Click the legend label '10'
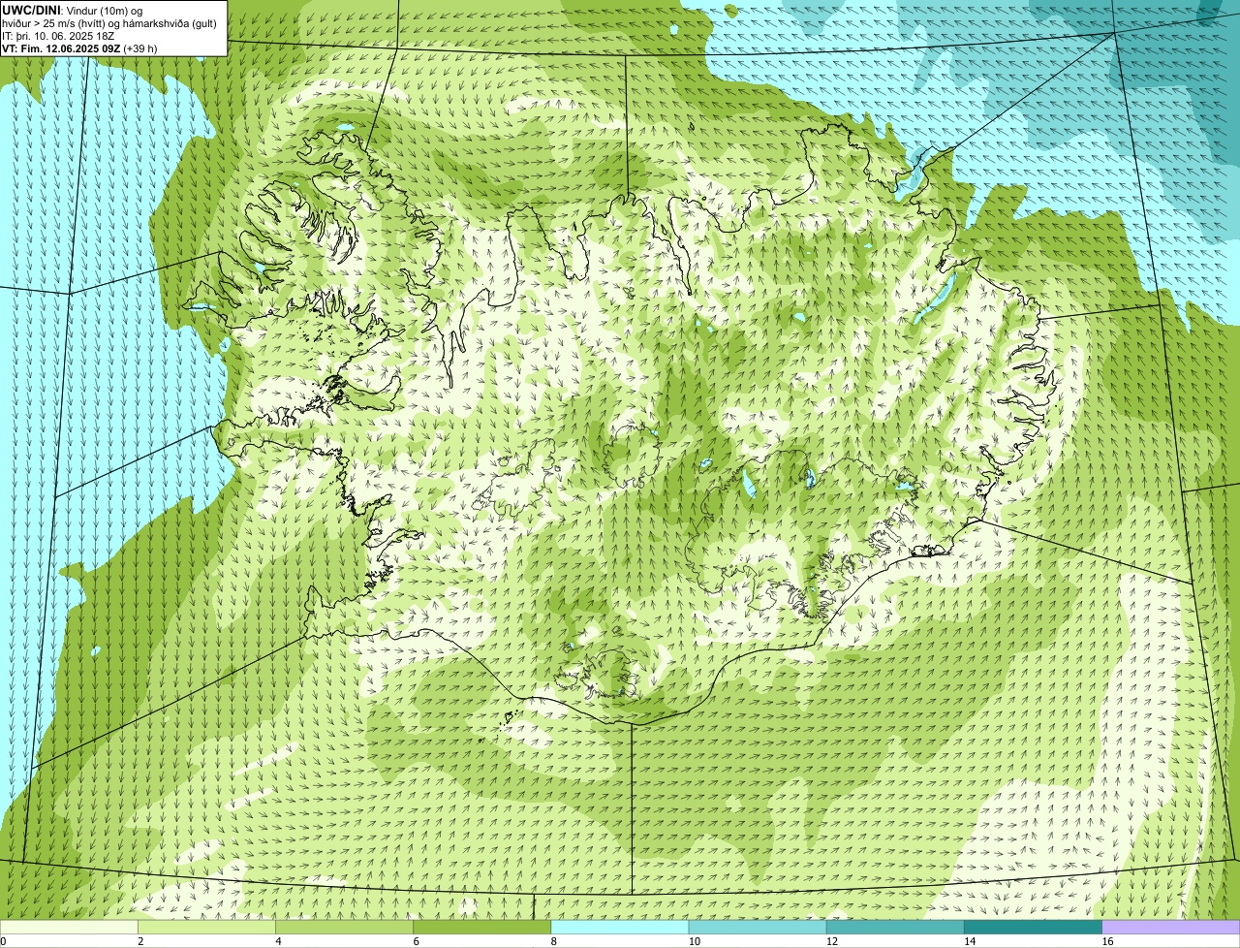This screenshot has width=1240, height=948. [x=694, y=941]
